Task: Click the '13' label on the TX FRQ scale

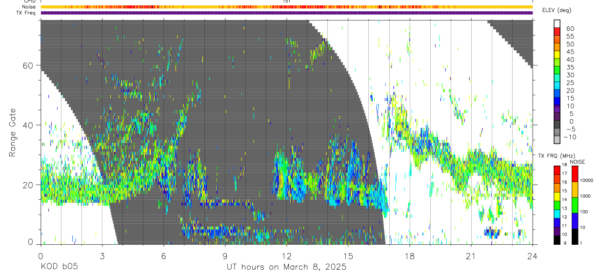Action: [x=564, y=208]
